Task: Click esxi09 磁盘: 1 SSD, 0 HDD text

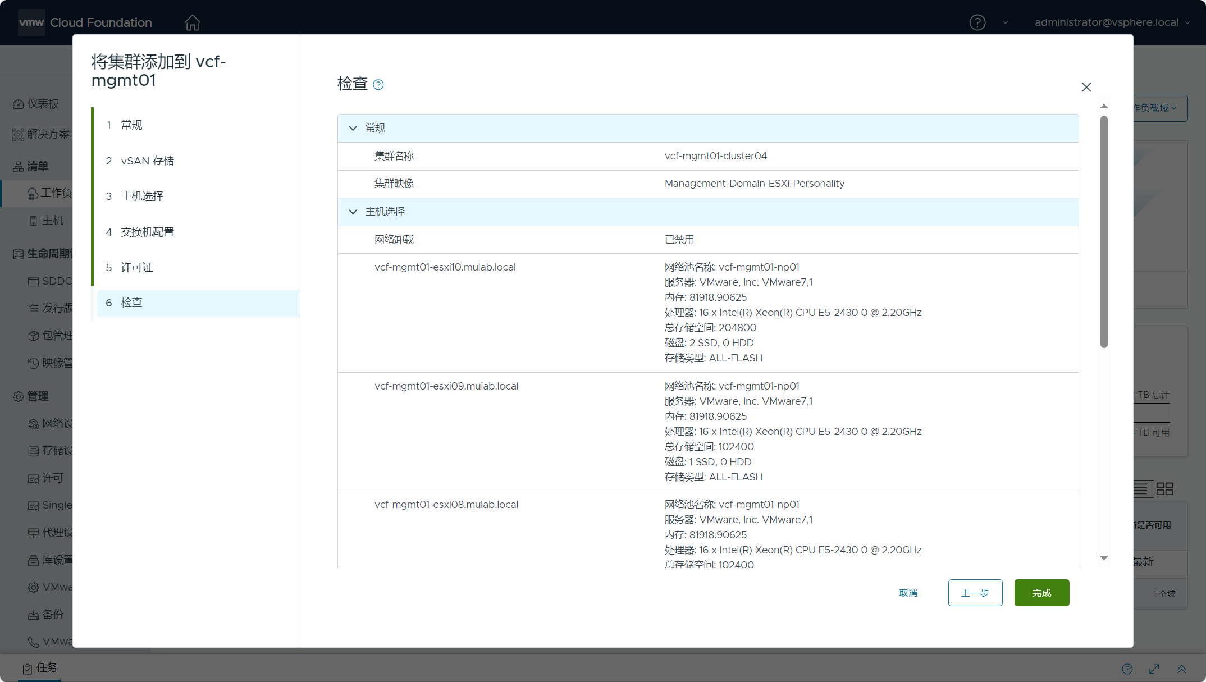Action: point(707,462)
